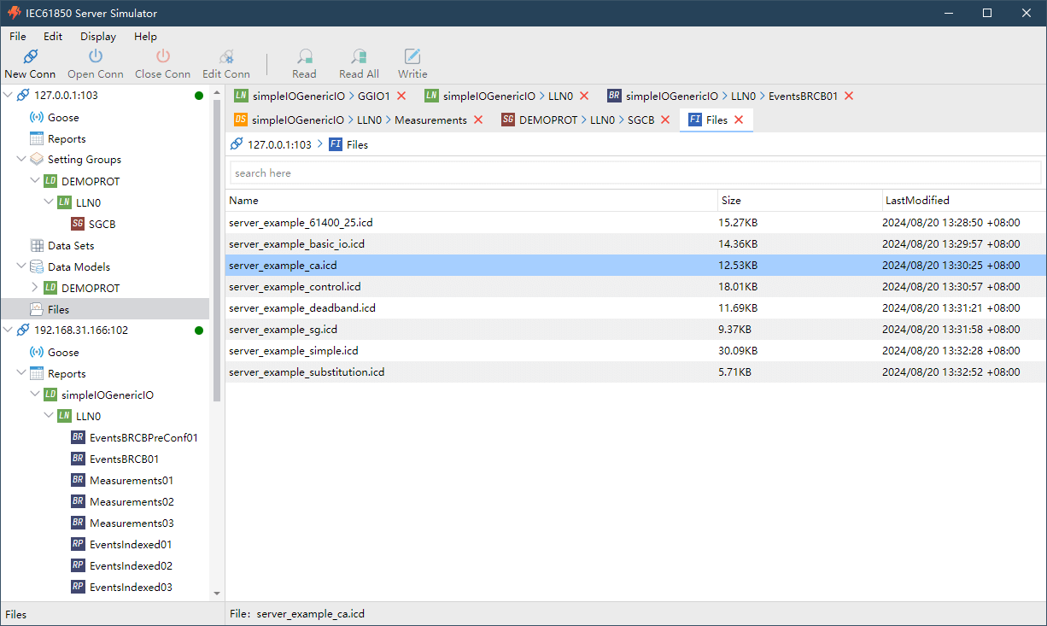Click the SGCB setting group node
1047x626 pixels.
(x=102, y=225)
